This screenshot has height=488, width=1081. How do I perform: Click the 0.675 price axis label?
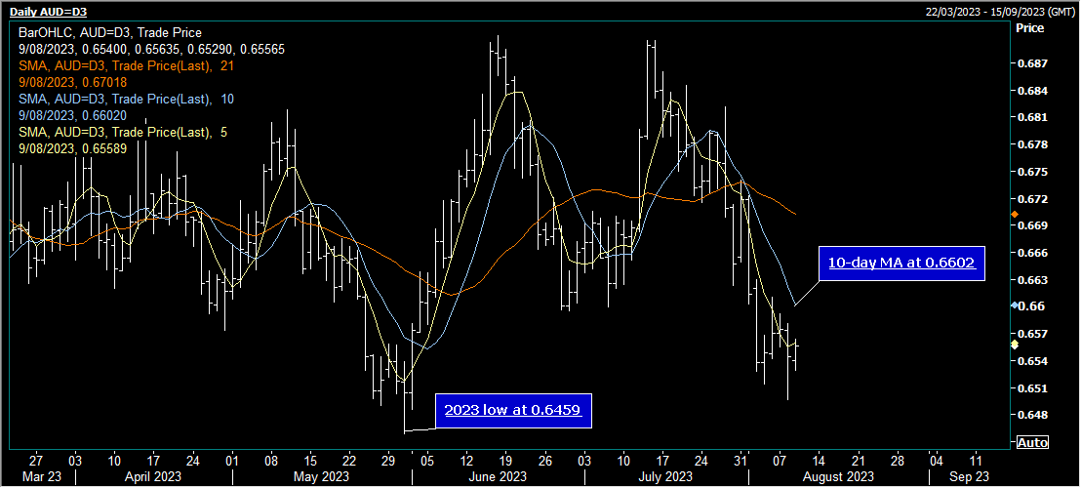tap(1032, 173)
